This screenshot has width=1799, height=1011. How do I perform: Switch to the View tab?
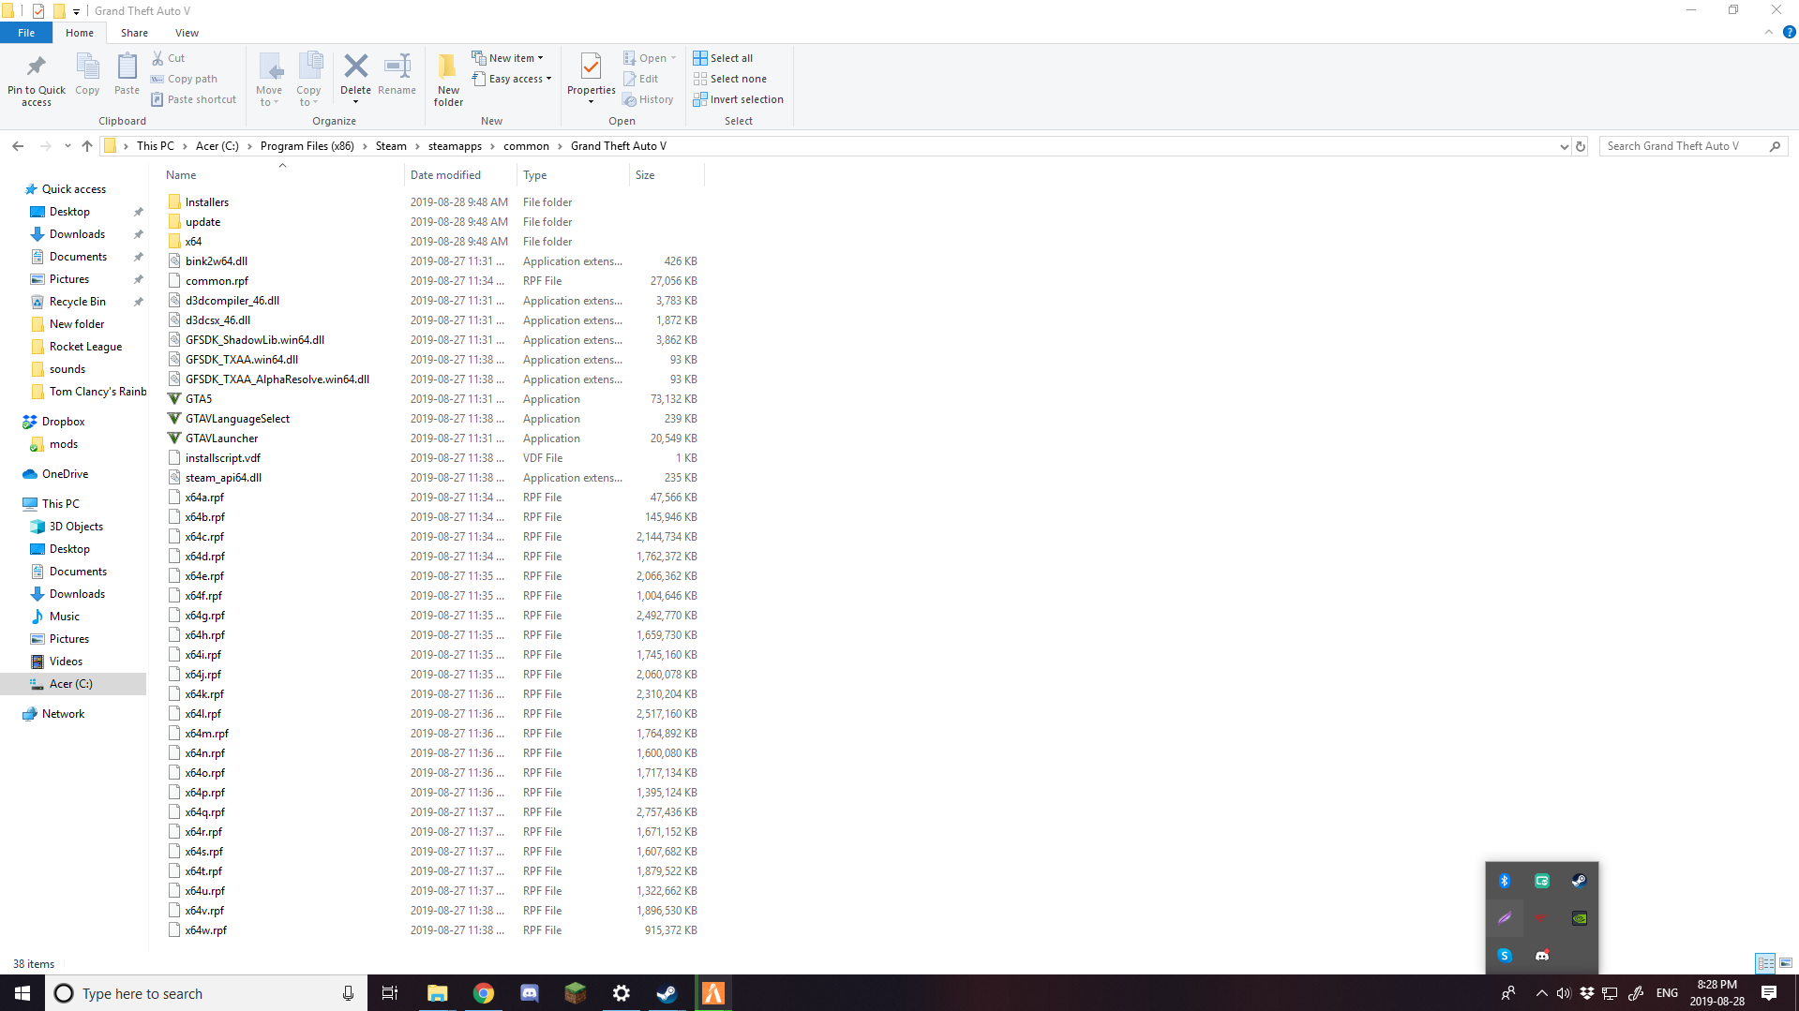187,32
